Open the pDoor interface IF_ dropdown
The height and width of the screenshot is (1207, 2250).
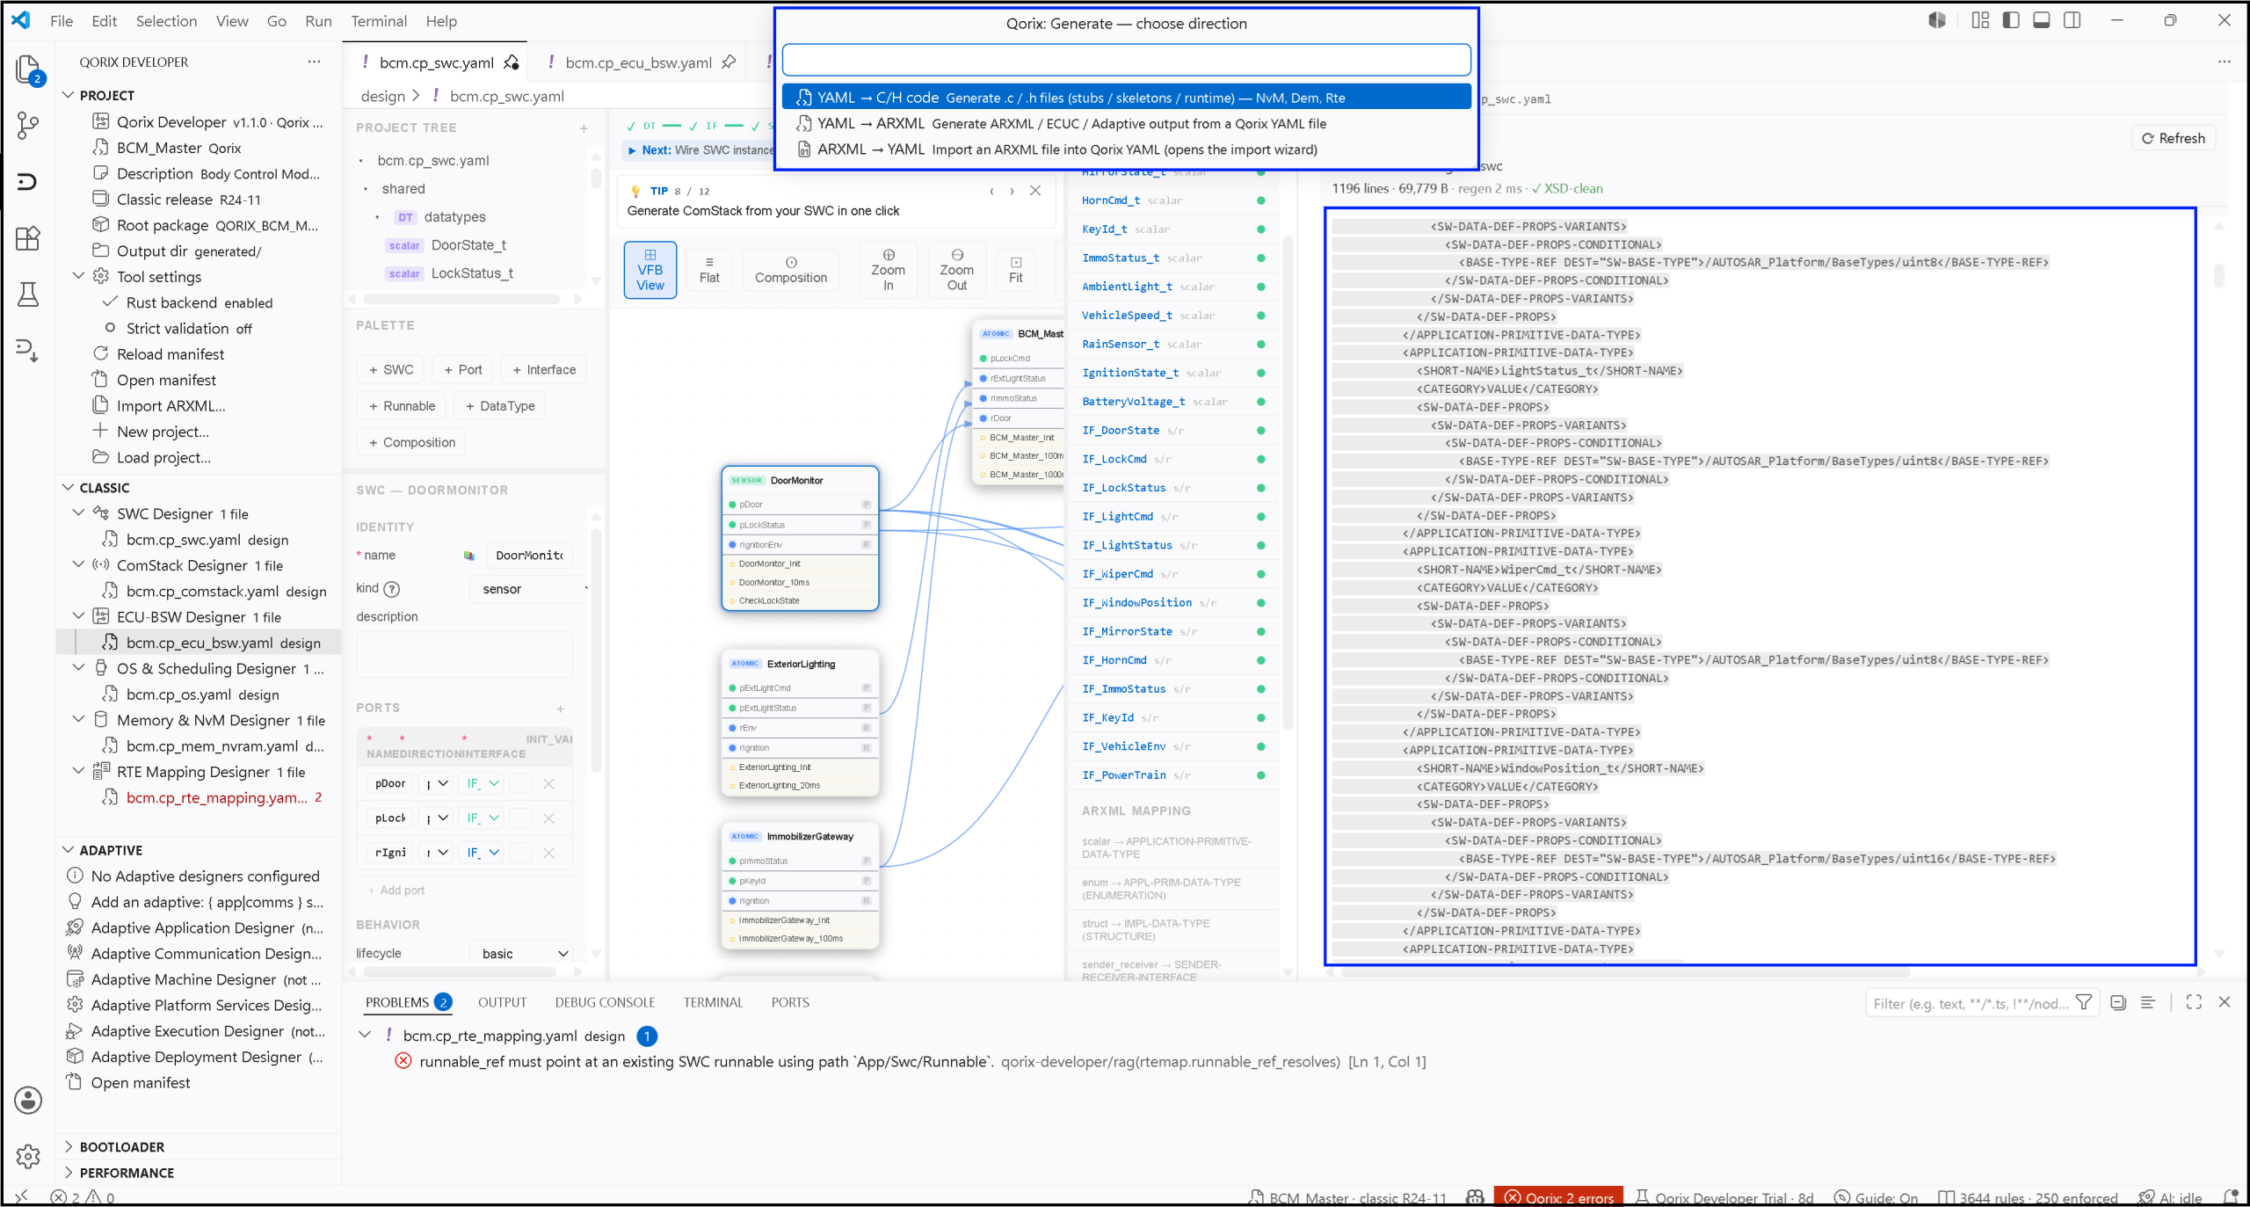(x=483, y=783)
